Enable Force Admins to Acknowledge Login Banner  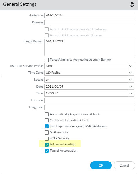coord(47,60)
